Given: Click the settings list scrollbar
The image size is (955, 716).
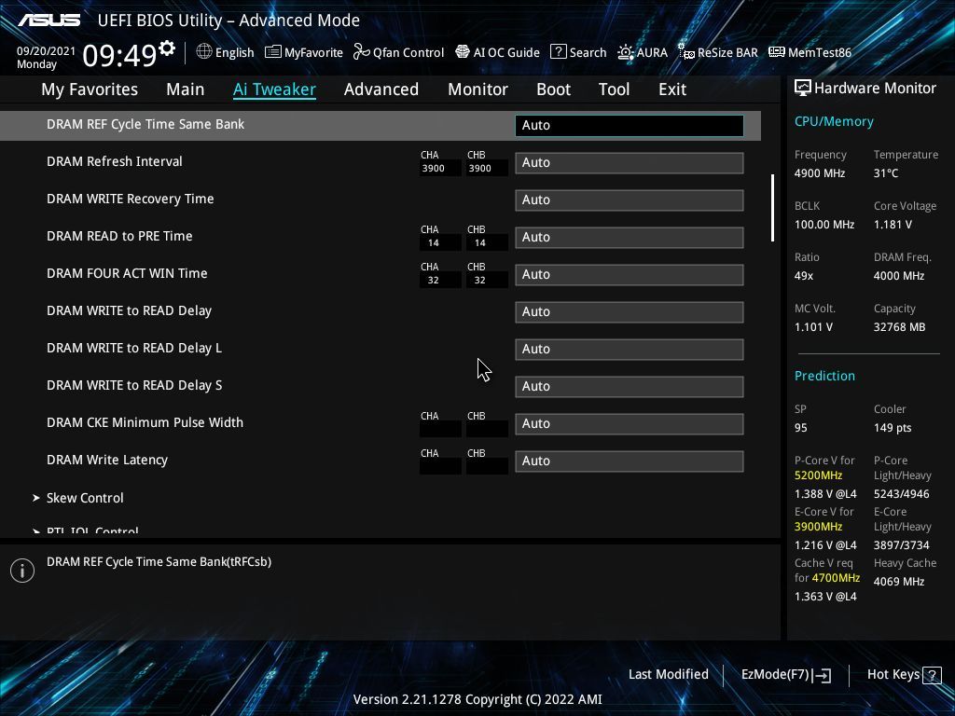Looking at the screenshot, I should click(x=773, y=208).
